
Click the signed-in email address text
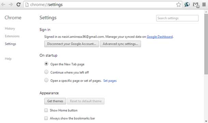pyautogui.click(x=83, y=37)
